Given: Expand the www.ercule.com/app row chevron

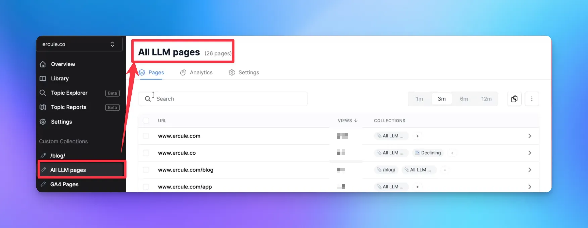Looking at the screenshot, I should click(x=529, y=187).
